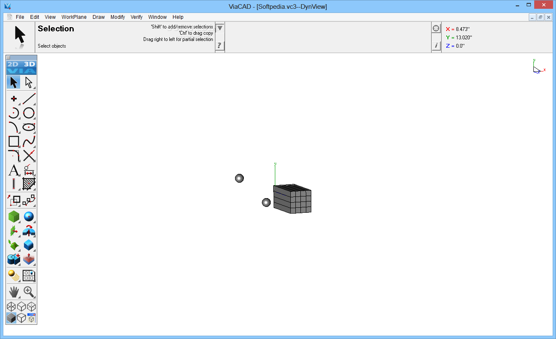The width and height of the screenshot is (556, 339).
Task: Open the Window menu
Action: [x=158, y=17]
